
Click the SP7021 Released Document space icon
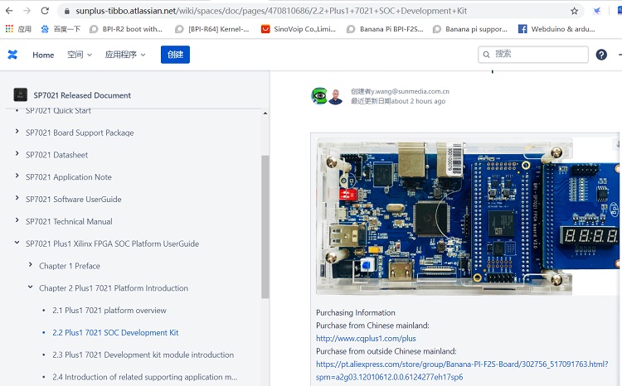(20, 95)
